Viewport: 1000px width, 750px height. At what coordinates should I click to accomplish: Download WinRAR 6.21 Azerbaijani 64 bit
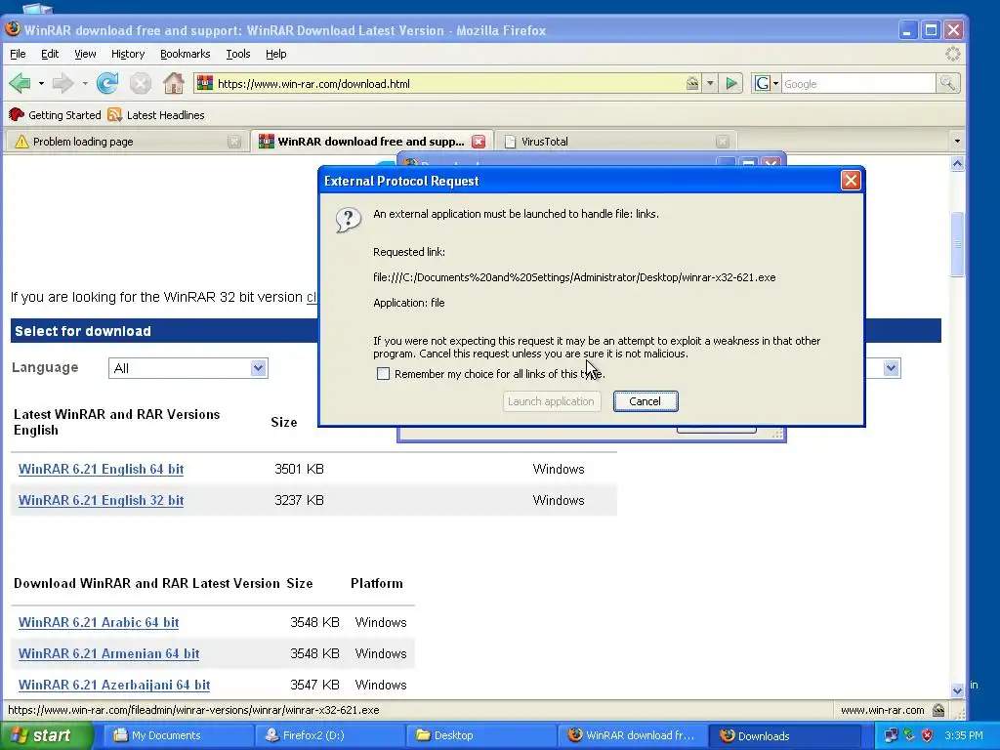113,685
